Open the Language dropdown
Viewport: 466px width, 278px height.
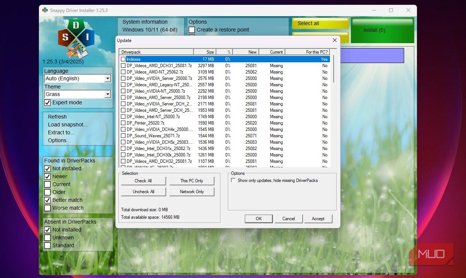pos(78,78)
